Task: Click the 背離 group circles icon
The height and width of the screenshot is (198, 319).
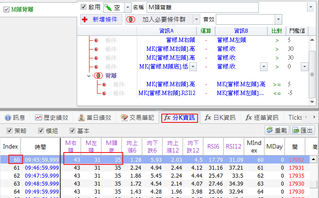Action: 98,76
